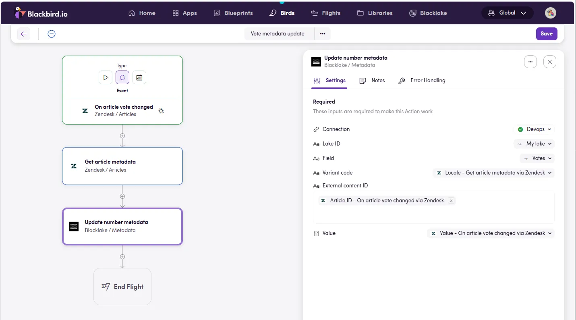This screenshot has width=576, height=320.
Task: Open the user avatar menu
Action: [551, 13]
